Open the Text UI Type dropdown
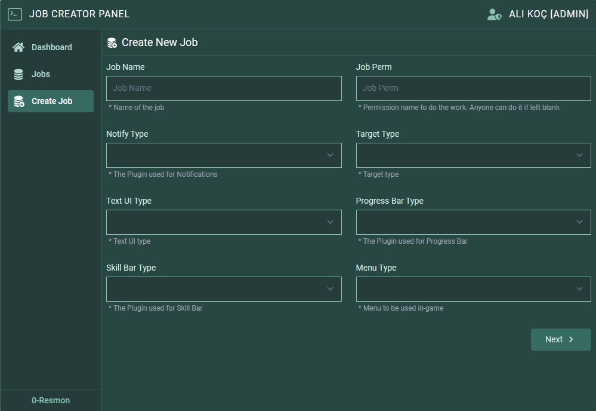 pos(224,222)
